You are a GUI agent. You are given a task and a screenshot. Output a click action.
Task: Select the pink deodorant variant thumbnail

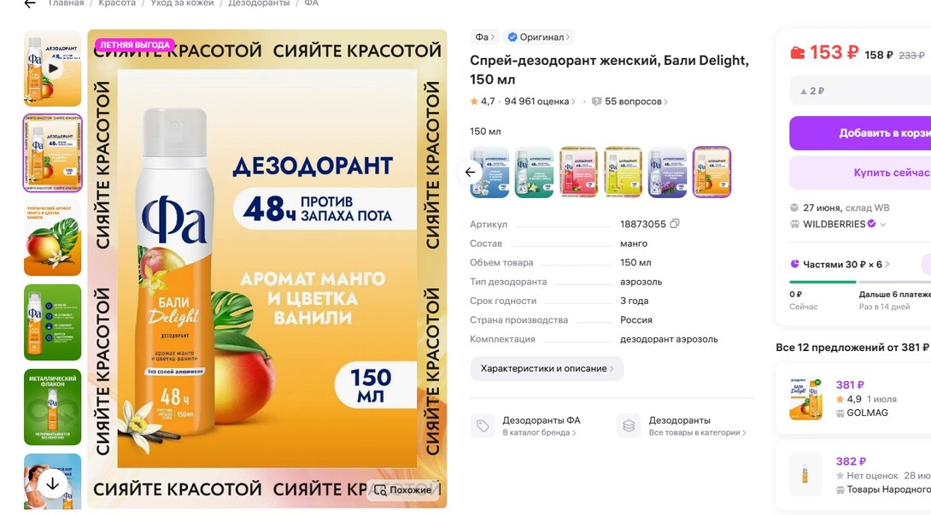tap(579, 173)
